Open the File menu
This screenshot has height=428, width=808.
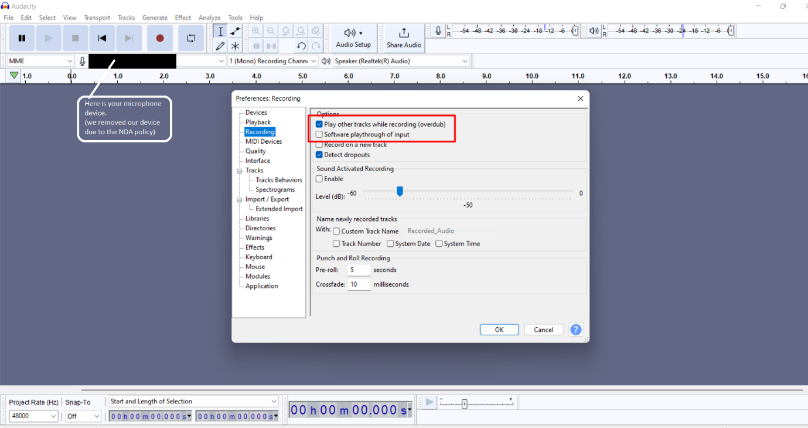tap(9, 18)
